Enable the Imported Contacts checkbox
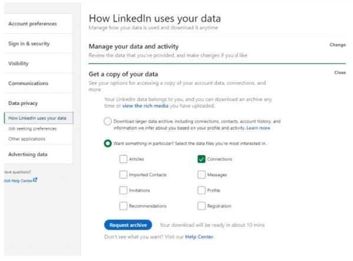353x261 pixels. pyautogui.click(x=124, y=175)
